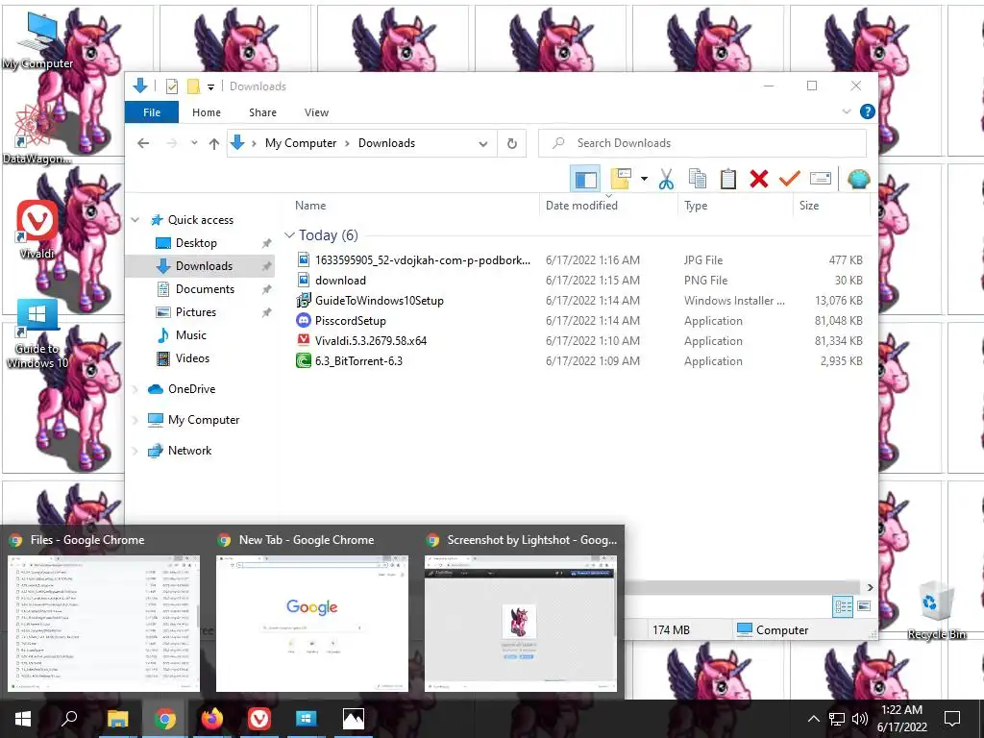Select the PisscordSetup application file
Screen dimensions: 984x738
click(350, 321)
